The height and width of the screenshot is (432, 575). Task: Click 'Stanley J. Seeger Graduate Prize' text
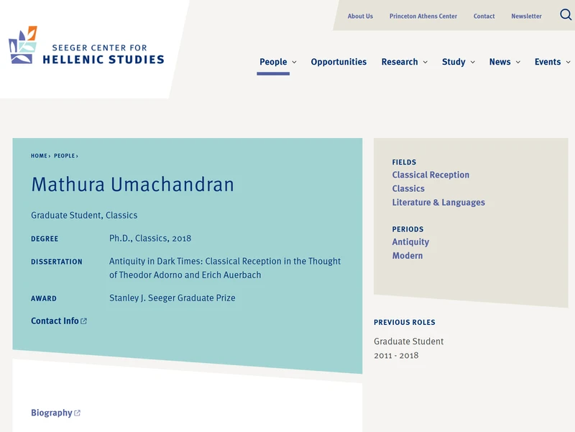pyautogui.click(x=172, y=298)
